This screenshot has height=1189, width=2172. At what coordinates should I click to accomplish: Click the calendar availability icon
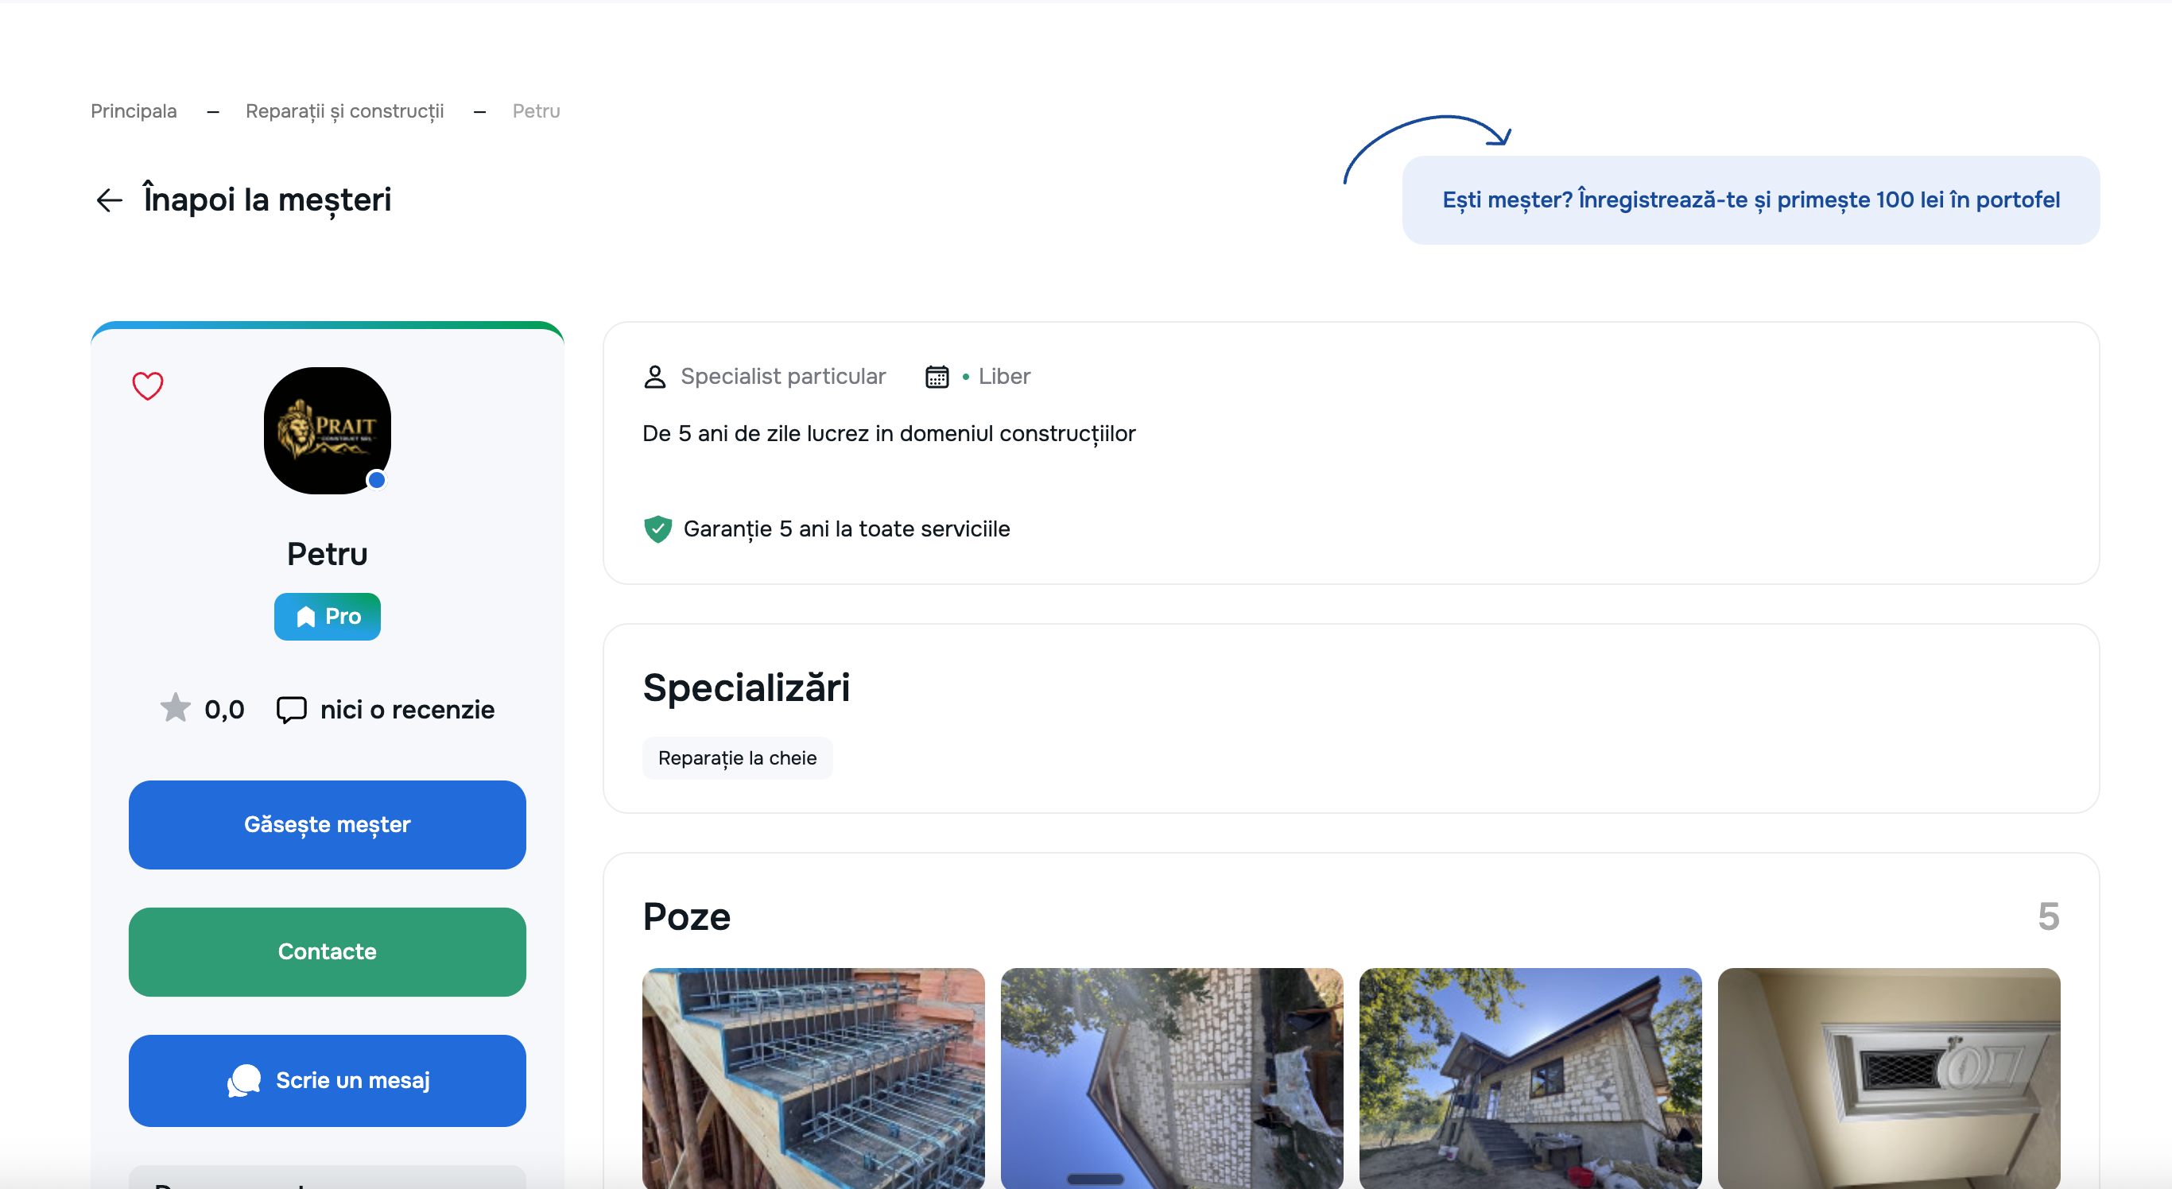pyautogui.click(x=937, y=377)
